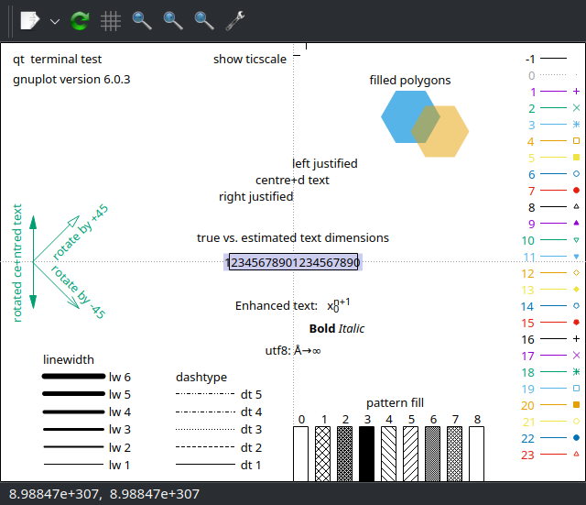The height and width of the screenshot is (505, 586).
Task: Click the diagonal-striped pattern bar 5
Action: [411, 454]
